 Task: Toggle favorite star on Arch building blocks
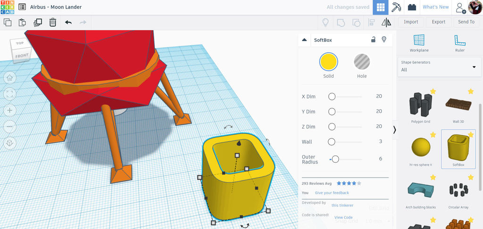[x=433, y=177]
